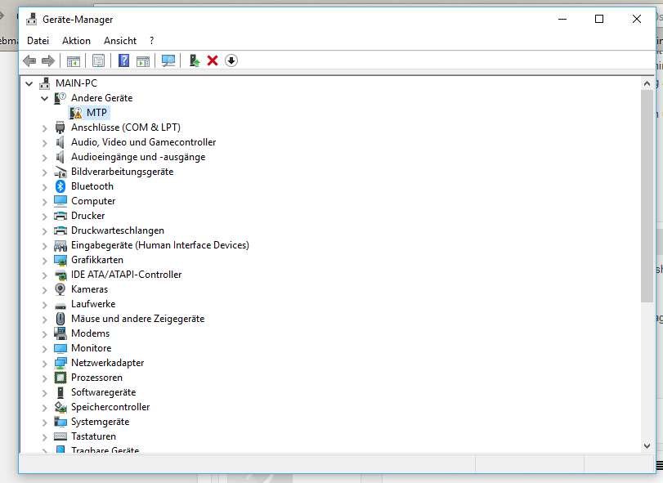Expand Audioeingänge und -ausgänge
This screenshot has height=483, width=663.
click(x=45, y=158)
